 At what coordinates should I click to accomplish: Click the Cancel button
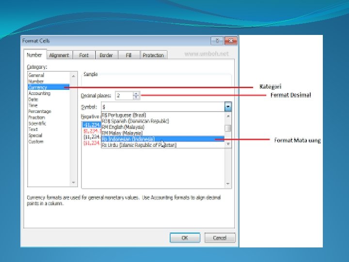[220, 238]
